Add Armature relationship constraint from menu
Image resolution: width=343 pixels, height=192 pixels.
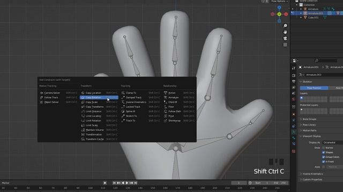click(x=179, y=98)
